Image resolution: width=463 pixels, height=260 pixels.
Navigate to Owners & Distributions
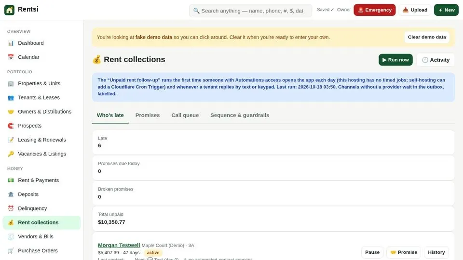[41, 112]
